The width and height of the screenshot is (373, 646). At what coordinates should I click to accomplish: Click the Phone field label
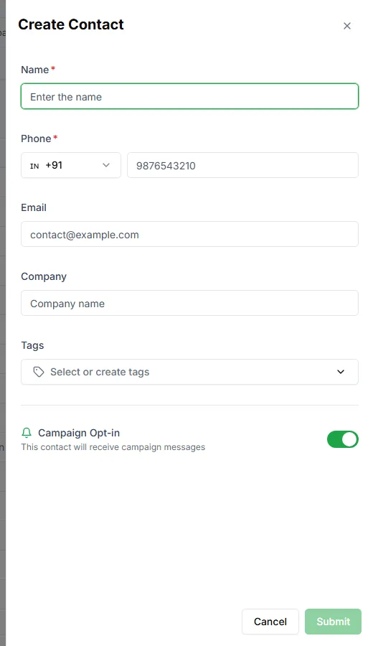pyautogui.click(x=36, y=139)
